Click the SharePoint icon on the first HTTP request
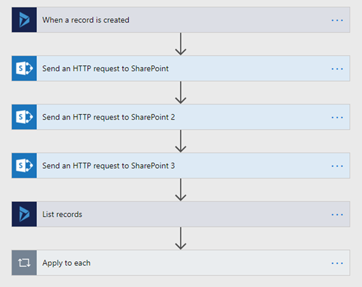Viewport: 362px width, 287px height. point(24,68)
